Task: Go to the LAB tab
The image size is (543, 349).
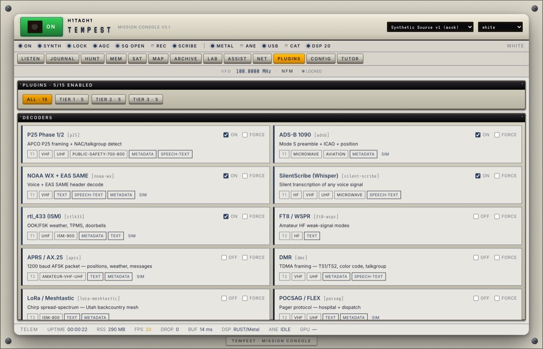Action: (213, 59)
